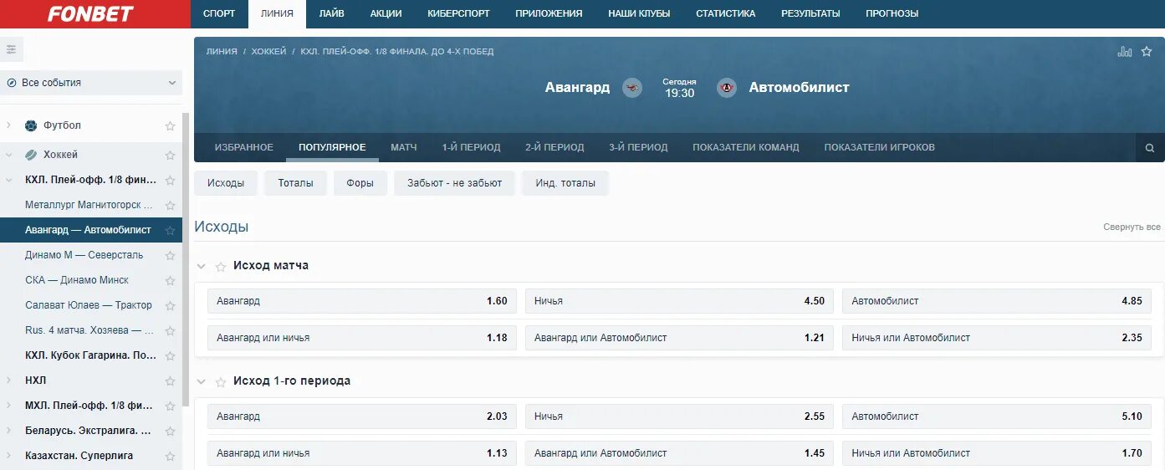Screen dimensions: 1165x470
Task: Click the sidebar vertical scrollbar
Action: 187,259
